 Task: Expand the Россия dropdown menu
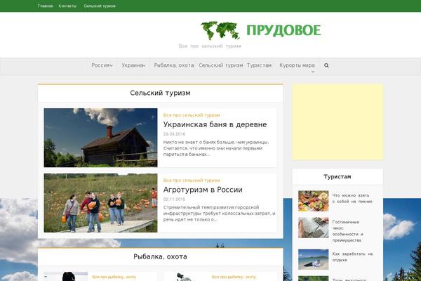coord(102,65)
